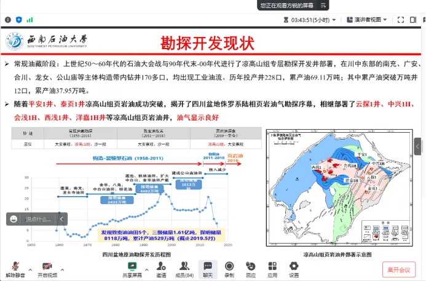The width and height of the screenshot is (426, 281).
Task: Turn on the camera (开启视频)
Action: [47, 267]
